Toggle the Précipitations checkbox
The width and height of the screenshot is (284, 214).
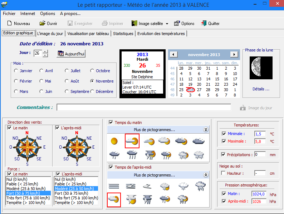(x=223, y=154)
